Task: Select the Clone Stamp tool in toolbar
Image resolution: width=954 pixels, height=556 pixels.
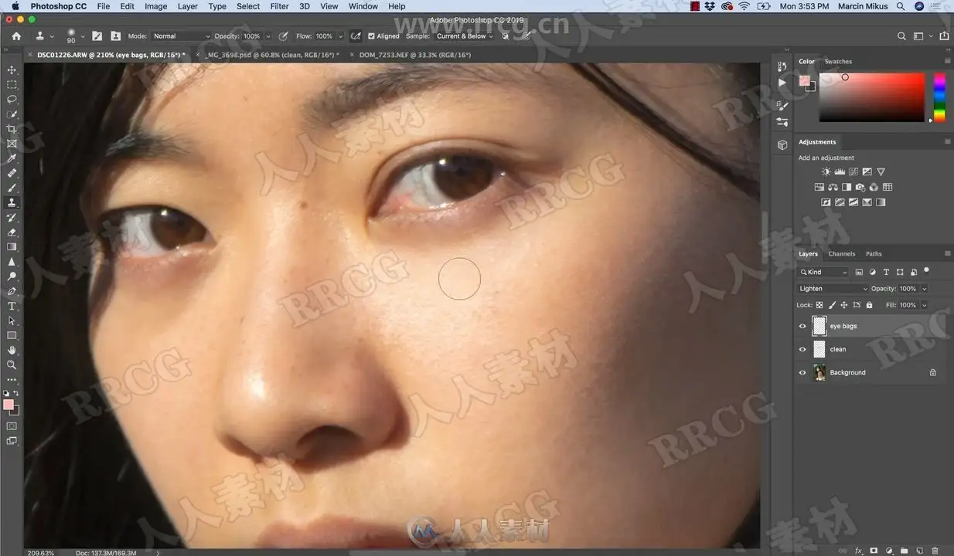Action: pyautogui.click(x=12, y=202)
